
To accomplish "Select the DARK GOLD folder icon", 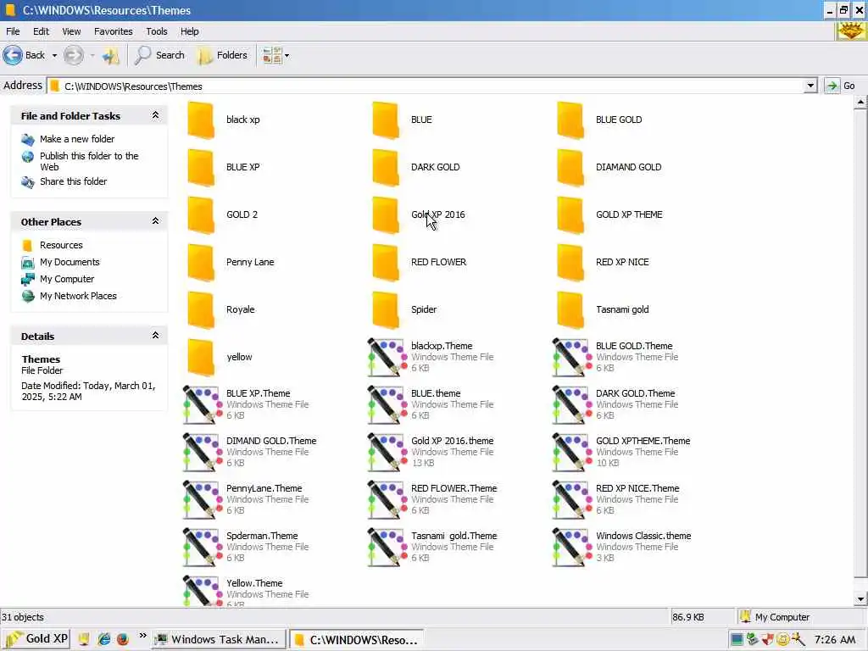I will 386,168.
